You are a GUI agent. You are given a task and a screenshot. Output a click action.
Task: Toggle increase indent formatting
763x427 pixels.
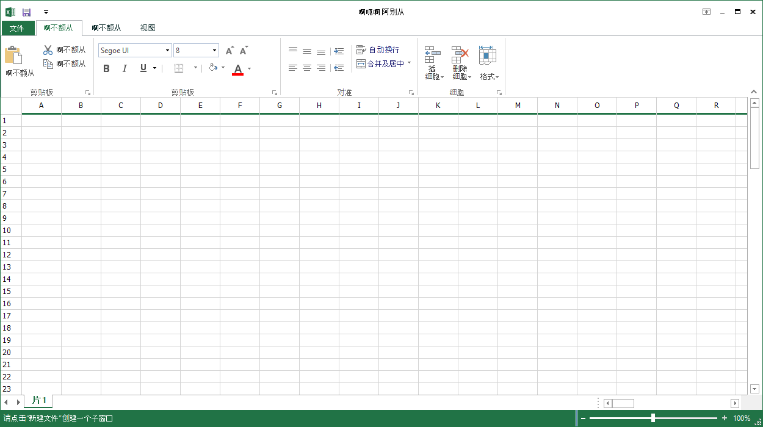[339, 51]
